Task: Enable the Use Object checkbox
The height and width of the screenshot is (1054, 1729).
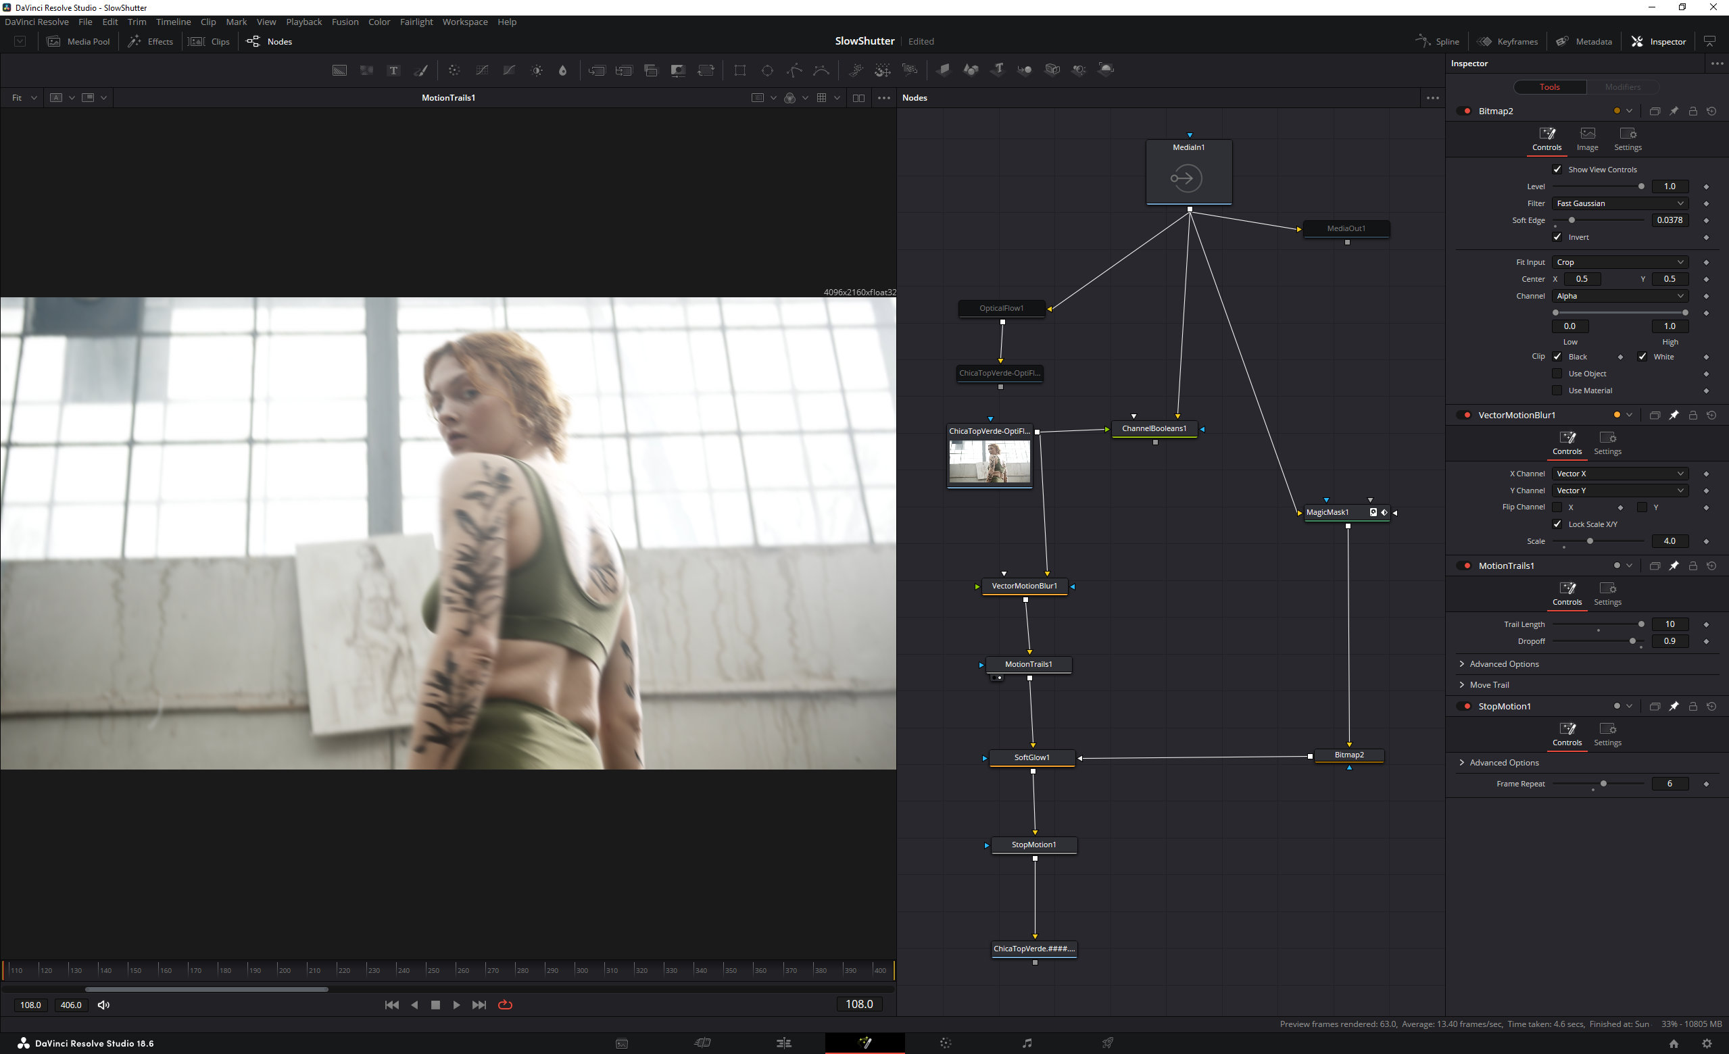Action: point(1557,374)
